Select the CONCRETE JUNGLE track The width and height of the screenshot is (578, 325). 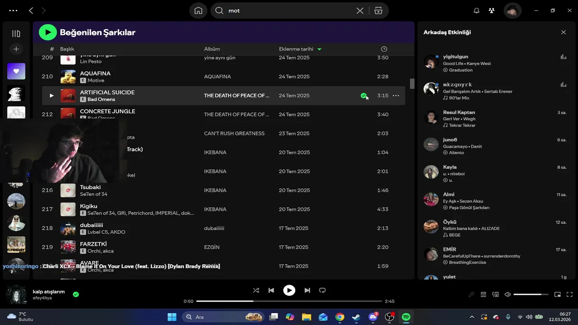point(107,111)
